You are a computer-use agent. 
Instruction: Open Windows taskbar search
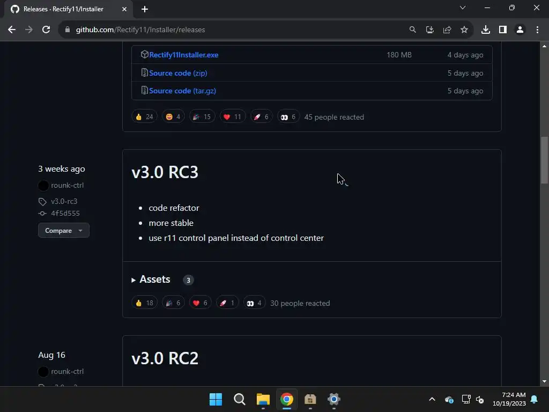(x=240, y=399)
